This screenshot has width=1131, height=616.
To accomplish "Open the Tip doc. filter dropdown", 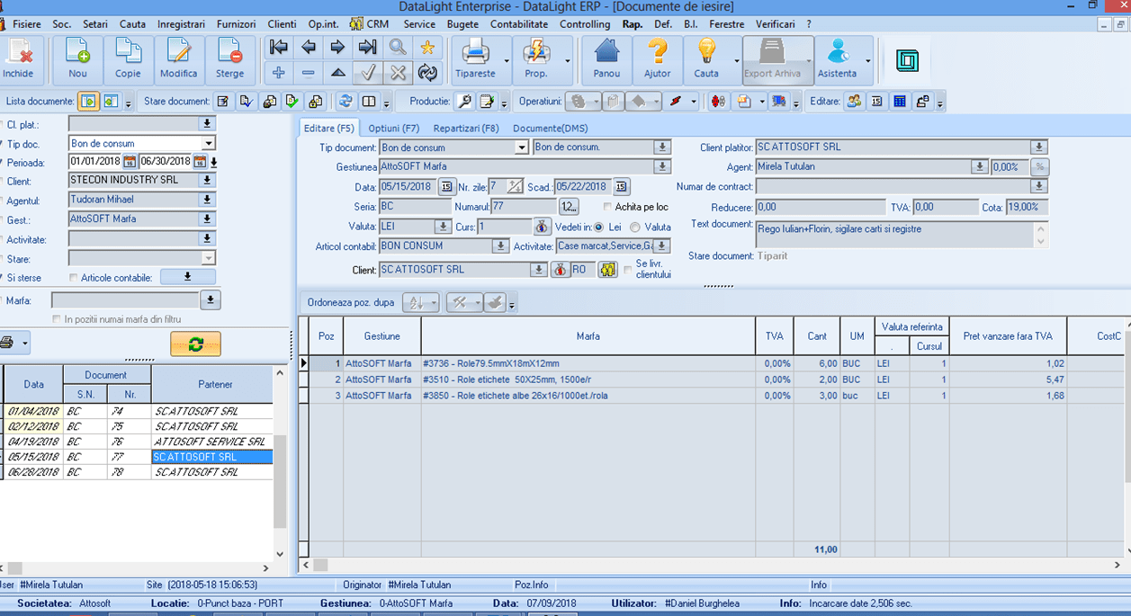I will pyautogui.click(x=208, y=143).
